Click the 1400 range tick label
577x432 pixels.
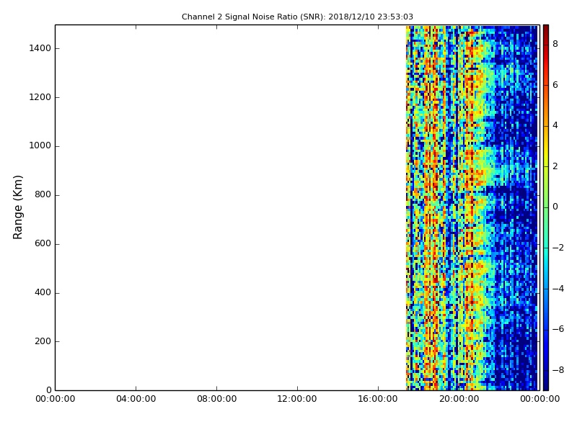point(40,48)
